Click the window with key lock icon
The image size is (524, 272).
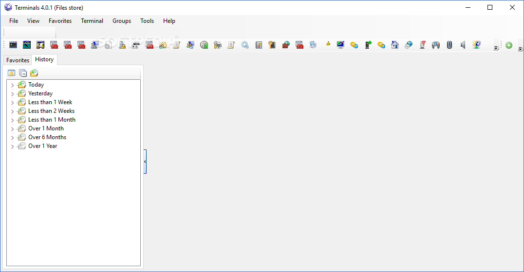tap(40, 45)
